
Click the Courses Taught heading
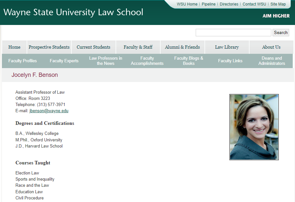[33, 163]
